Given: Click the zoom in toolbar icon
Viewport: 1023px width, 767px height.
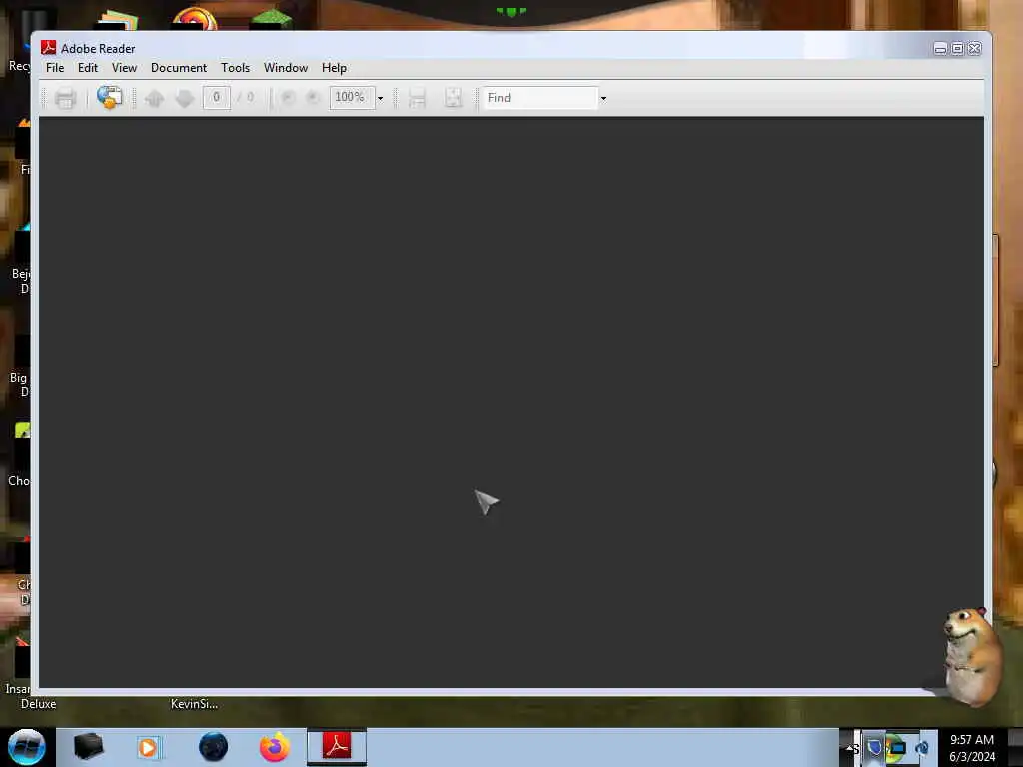Looking at the screenshot, I should pos(313,97).
